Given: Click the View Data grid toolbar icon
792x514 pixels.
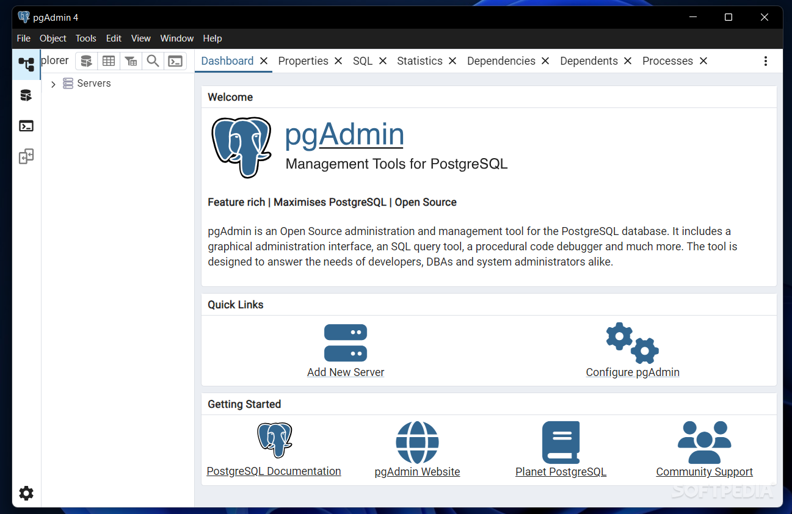Looking at the screenshot, I should coord(109,61).
